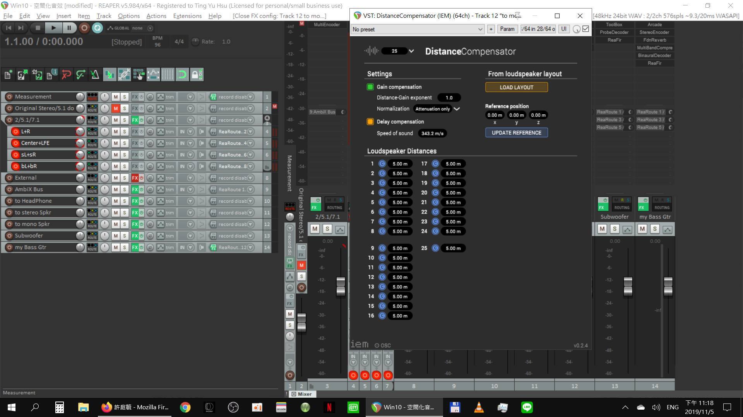Open 64 in 28/64 out pin connector
The image size is (743, 417).
tap(538, 29)
